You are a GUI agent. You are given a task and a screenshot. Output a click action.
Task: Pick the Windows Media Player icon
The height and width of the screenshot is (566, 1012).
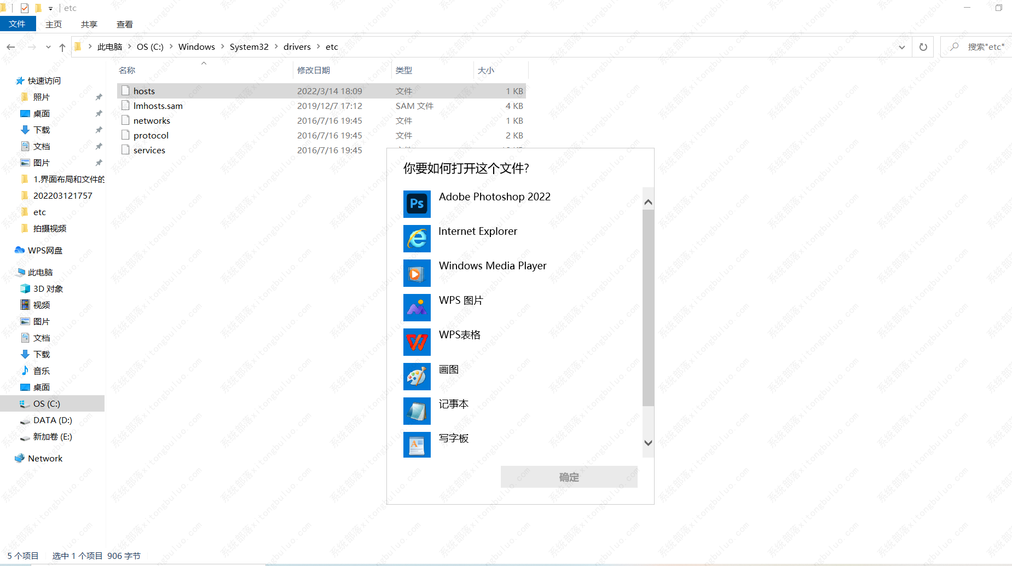417,273
